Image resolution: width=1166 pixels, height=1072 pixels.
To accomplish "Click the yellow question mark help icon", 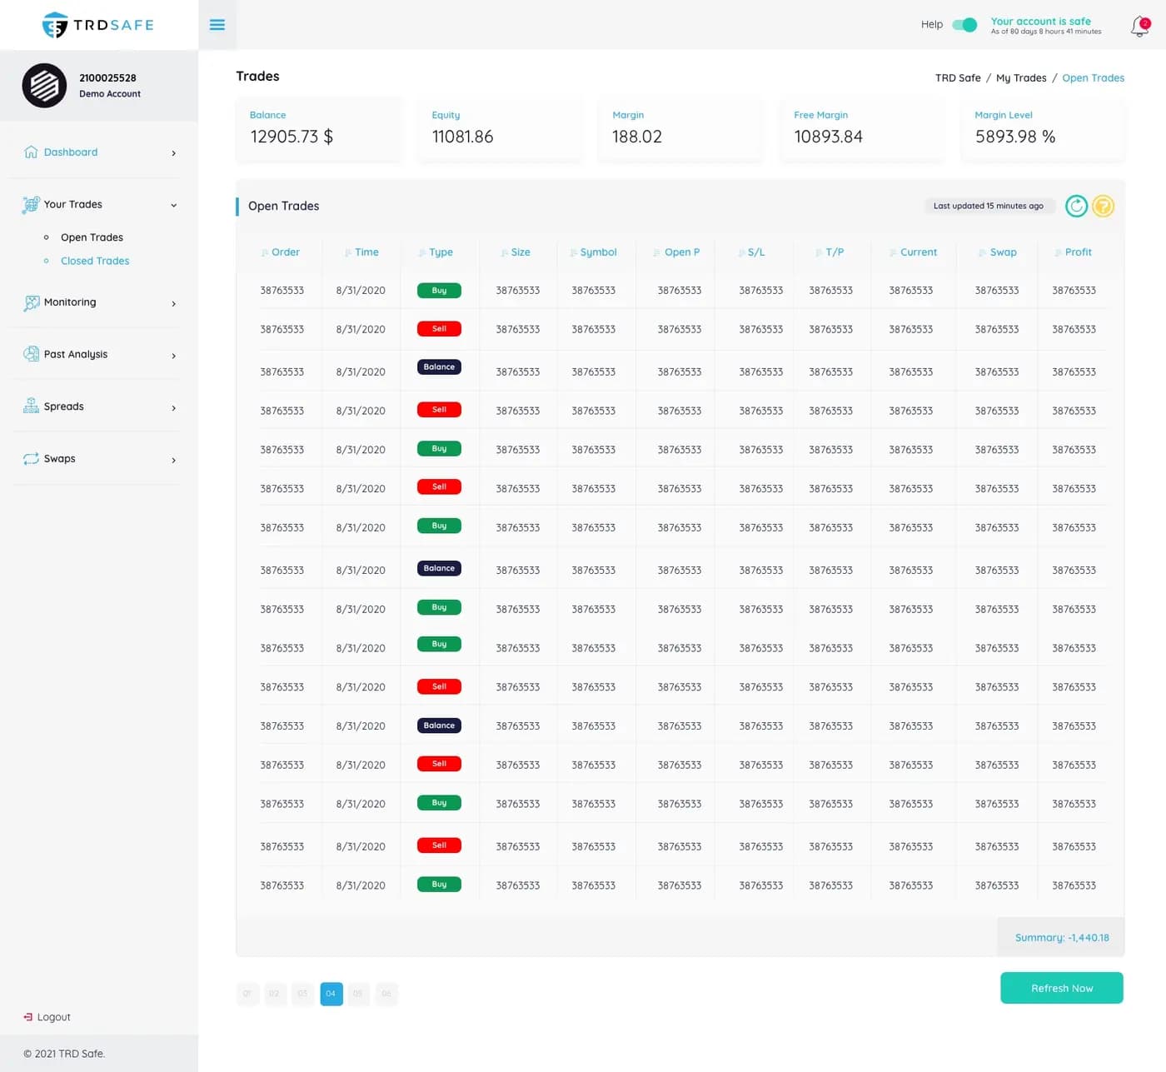I will point(1103,206).
